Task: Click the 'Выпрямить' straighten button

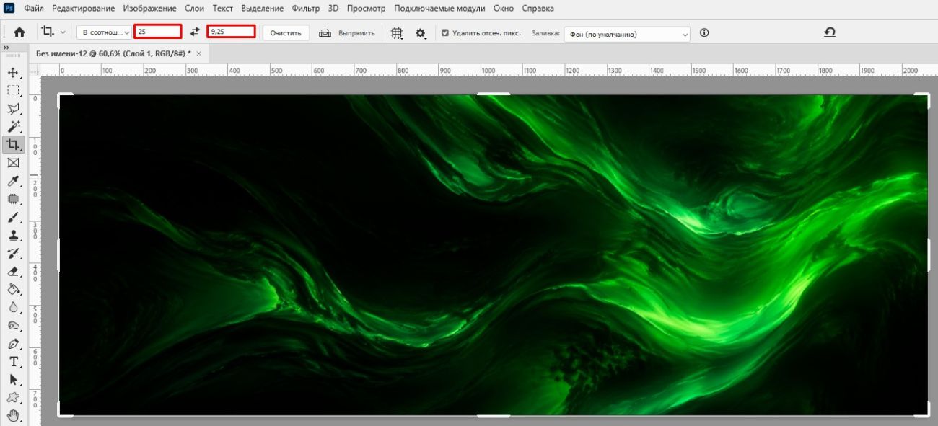Action: 349,33
